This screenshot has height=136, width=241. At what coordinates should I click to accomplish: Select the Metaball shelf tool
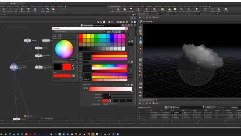pyautogui.click(x=48, y=10)
